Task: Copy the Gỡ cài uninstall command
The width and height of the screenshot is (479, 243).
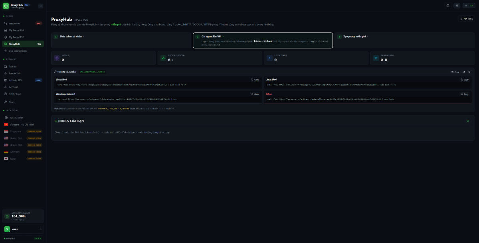Action: [x=464, y=94]
